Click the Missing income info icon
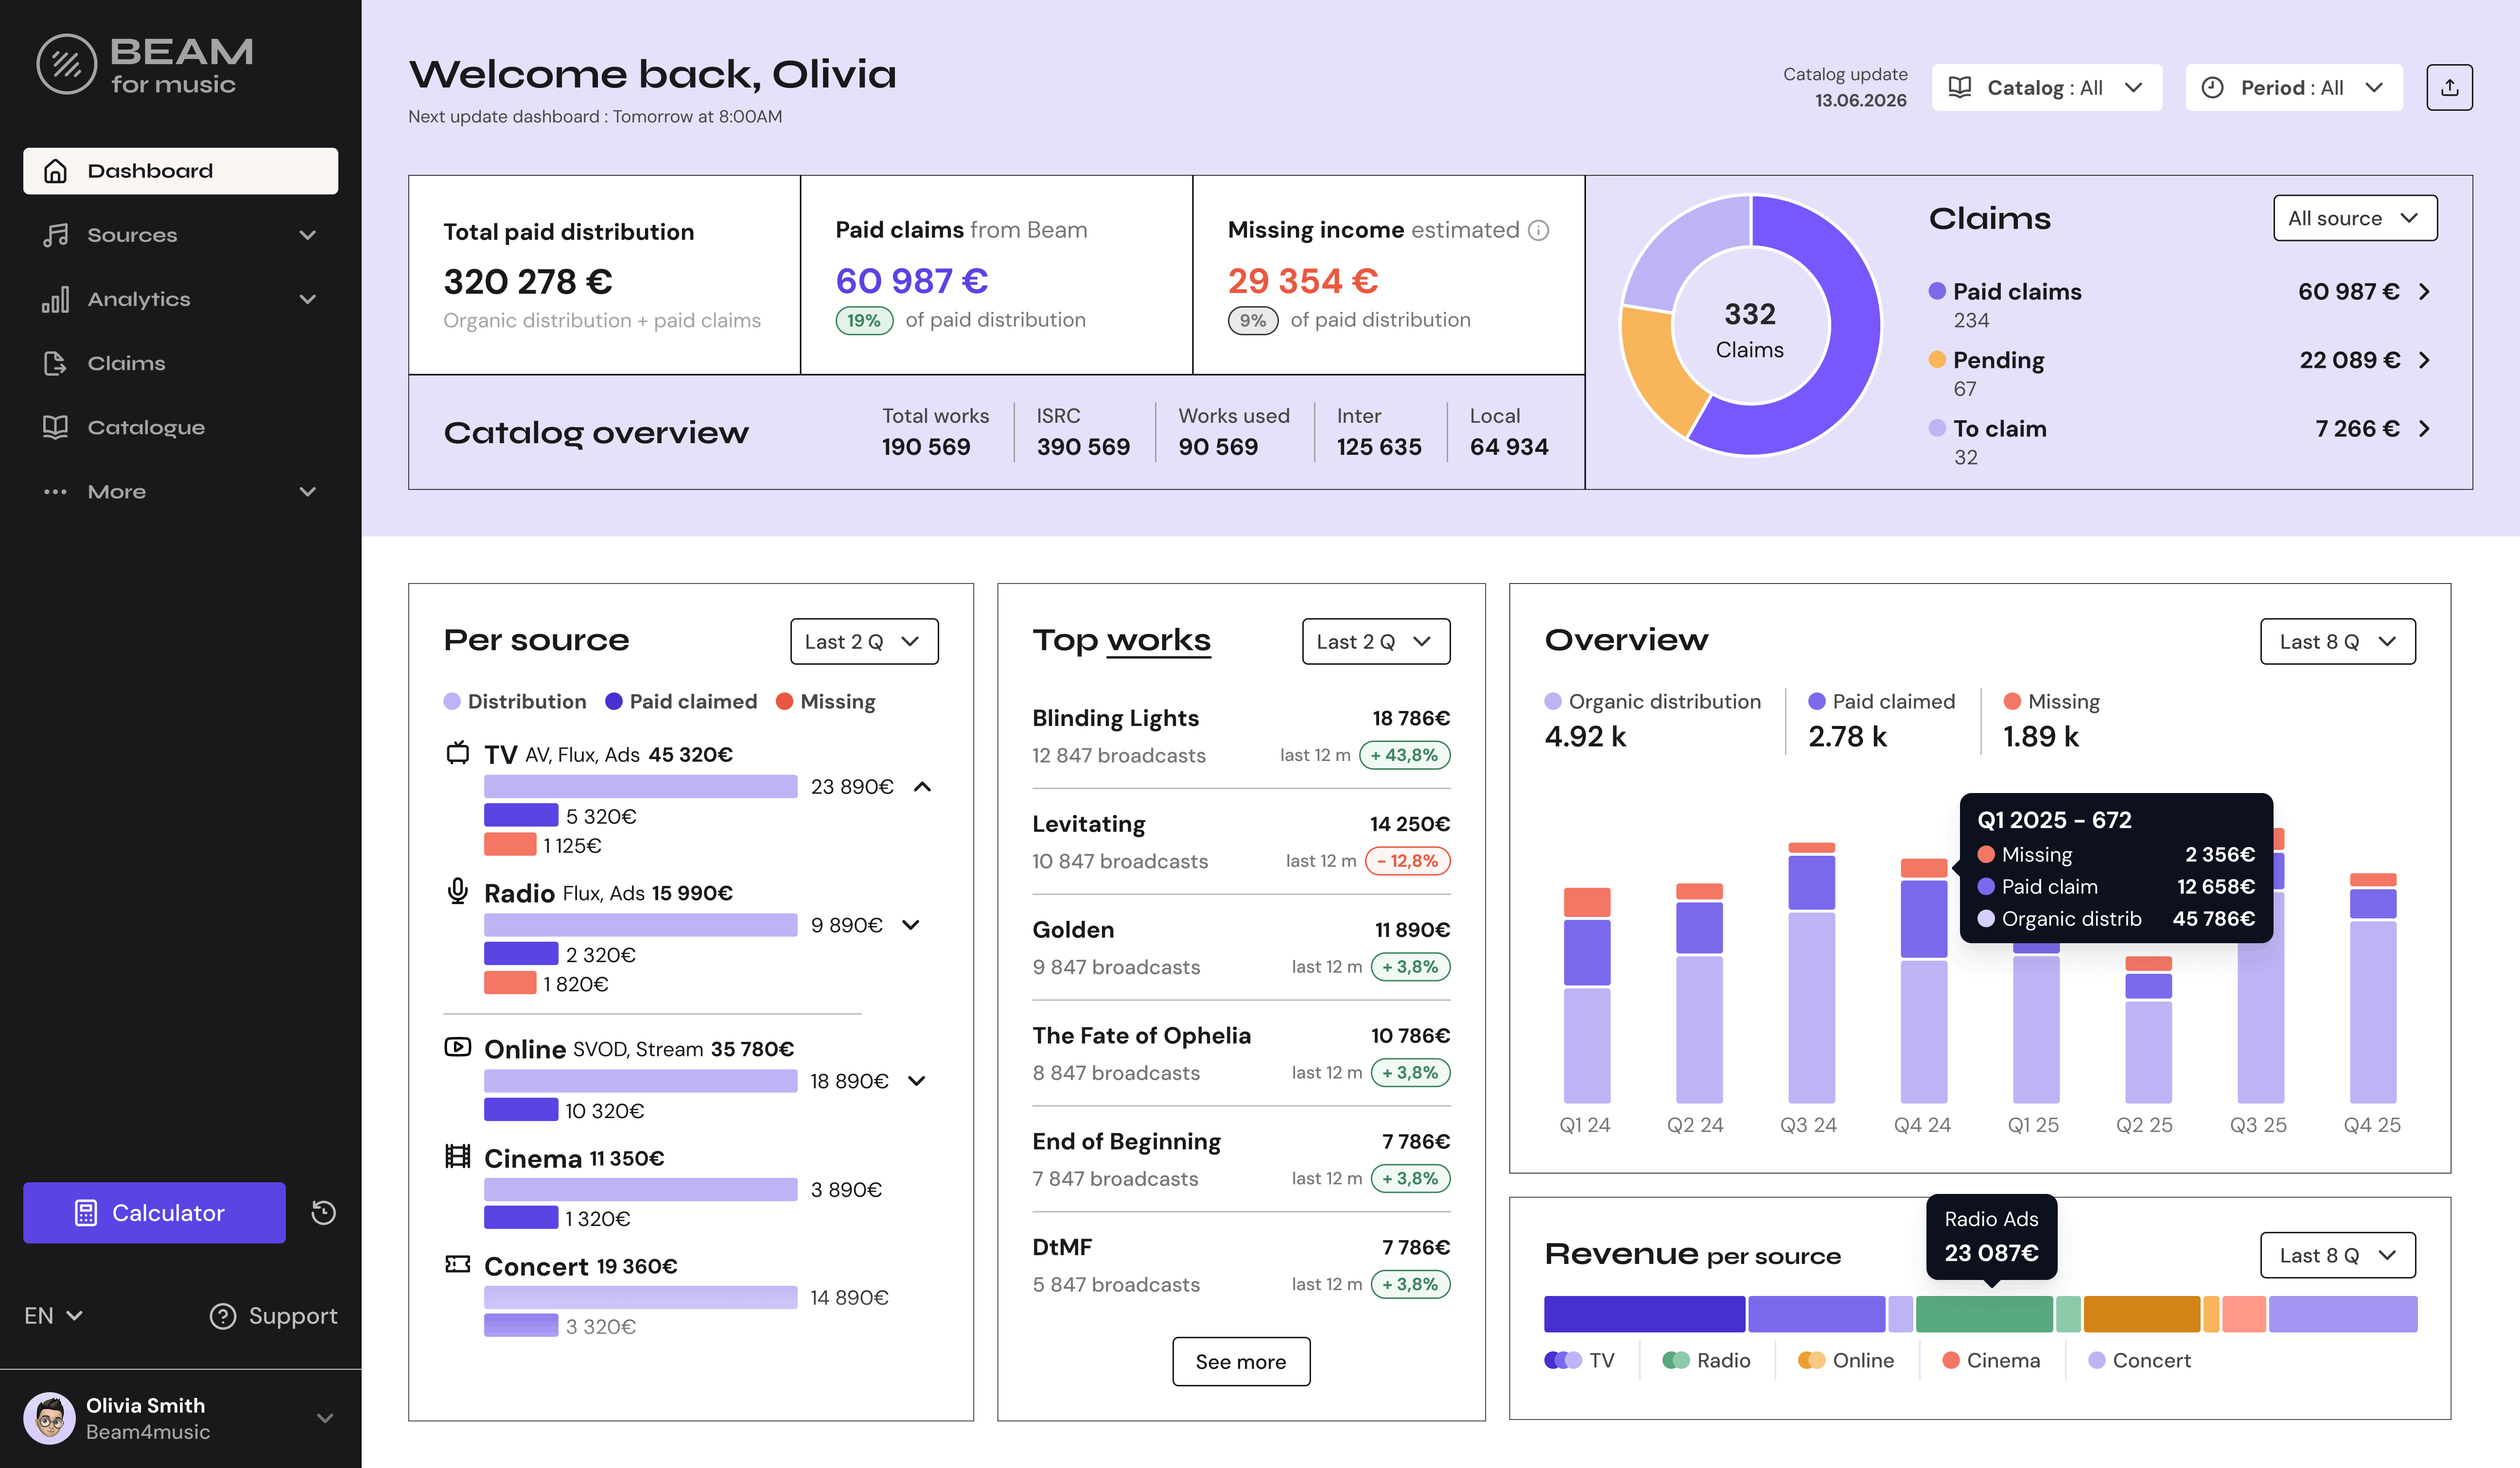 tap(1539, 231)
